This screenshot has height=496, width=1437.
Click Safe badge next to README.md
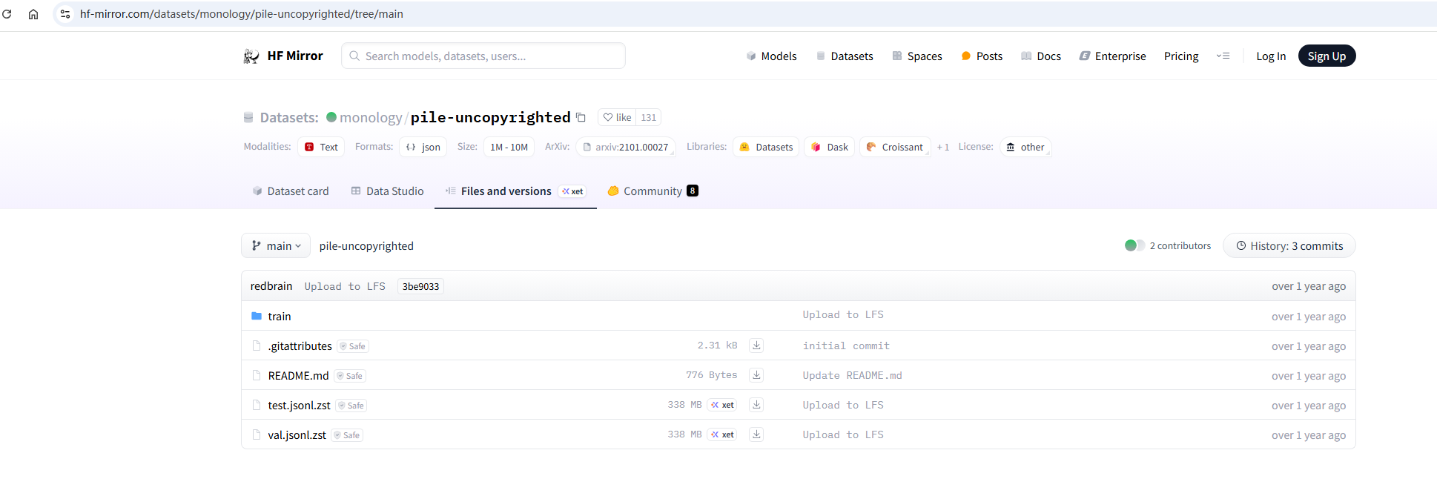[x=350, y=376]
